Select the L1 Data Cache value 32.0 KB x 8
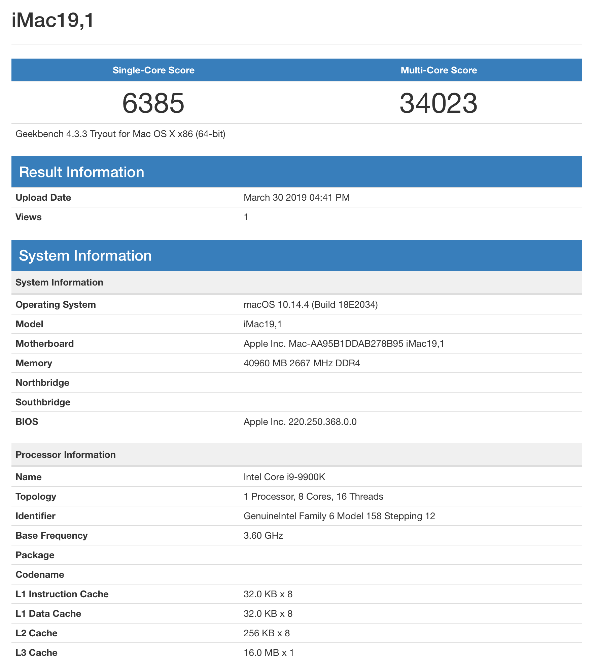 pyautogui.click(x=268, y=613)
